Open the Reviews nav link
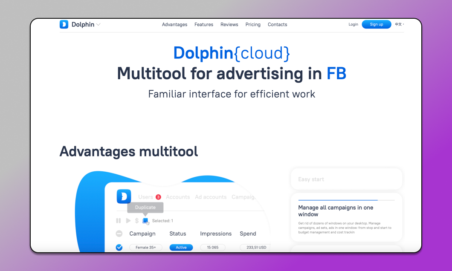Viewport: 452px width, 271px height. click(229, 24)
